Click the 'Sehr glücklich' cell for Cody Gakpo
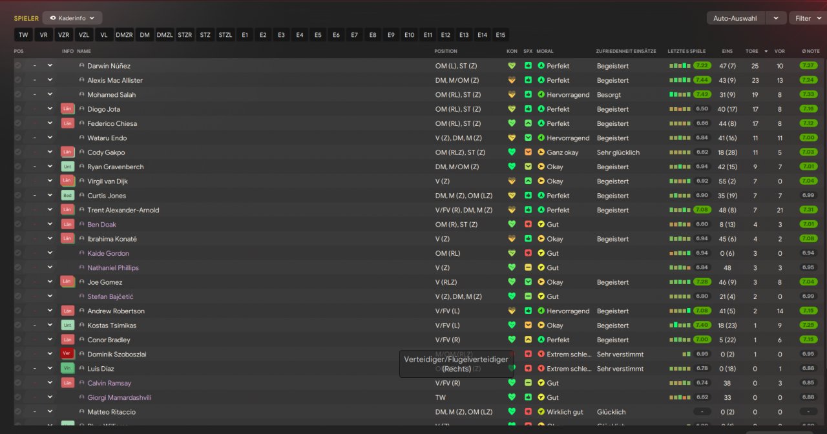 point(618,152)
